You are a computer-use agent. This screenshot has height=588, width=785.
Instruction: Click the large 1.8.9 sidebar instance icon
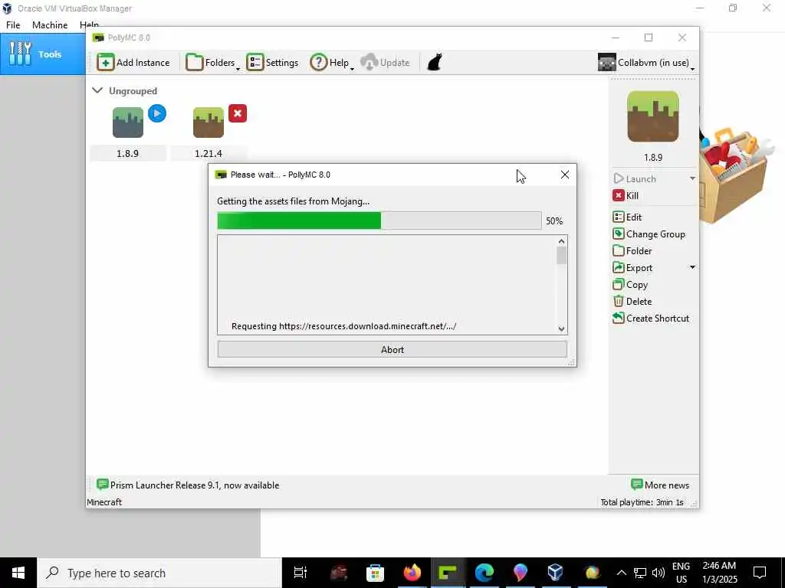click(x=653, y=116)
